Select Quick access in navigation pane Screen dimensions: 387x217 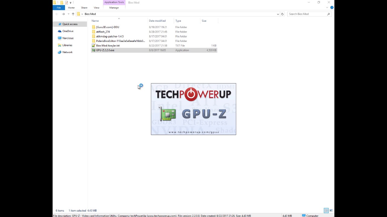coord(70,24)
